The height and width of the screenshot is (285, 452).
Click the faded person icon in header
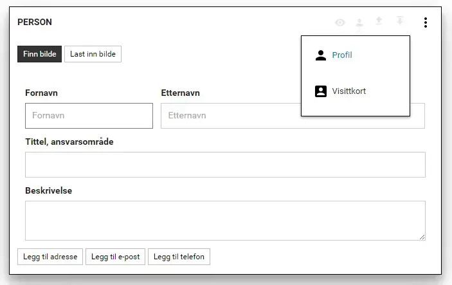pyautogui.click(x=359, y=23)
